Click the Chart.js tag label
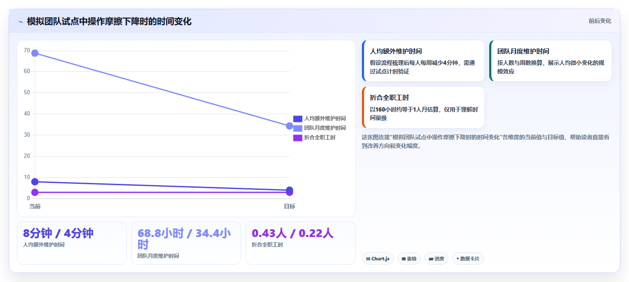Screen dimensions: 629x282 381,259
